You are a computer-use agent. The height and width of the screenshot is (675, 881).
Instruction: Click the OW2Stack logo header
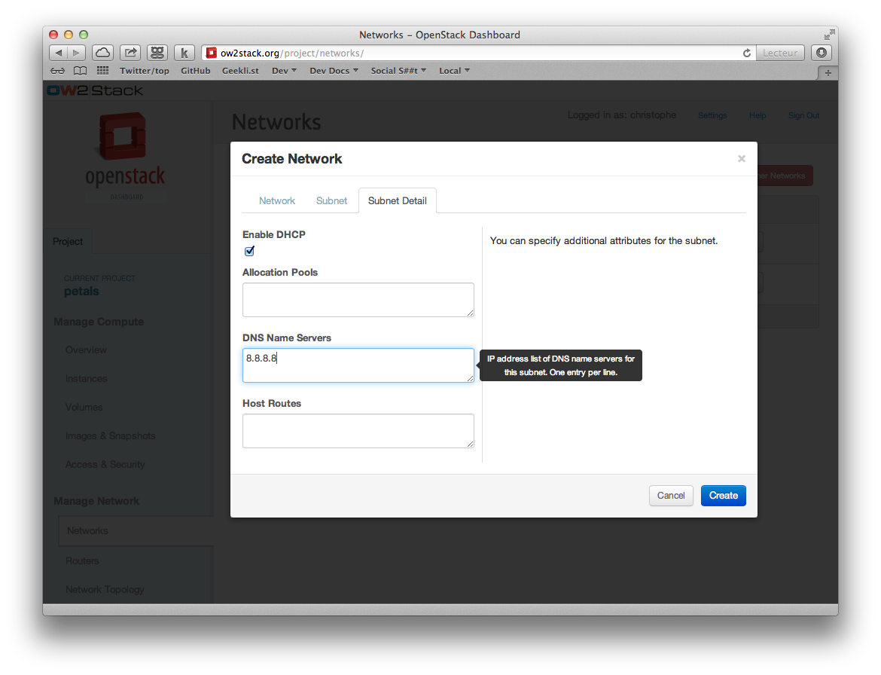coord(94,90)
